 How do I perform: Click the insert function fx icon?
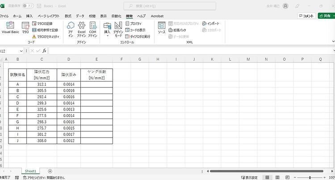tap(44, 51)
